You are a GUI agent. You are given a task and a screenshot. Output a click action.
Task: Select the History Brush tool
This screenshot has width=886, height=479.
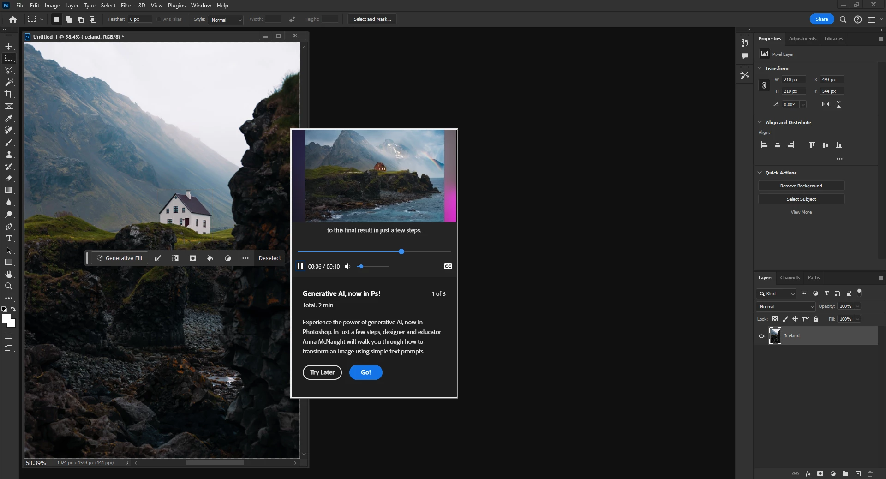9,166
